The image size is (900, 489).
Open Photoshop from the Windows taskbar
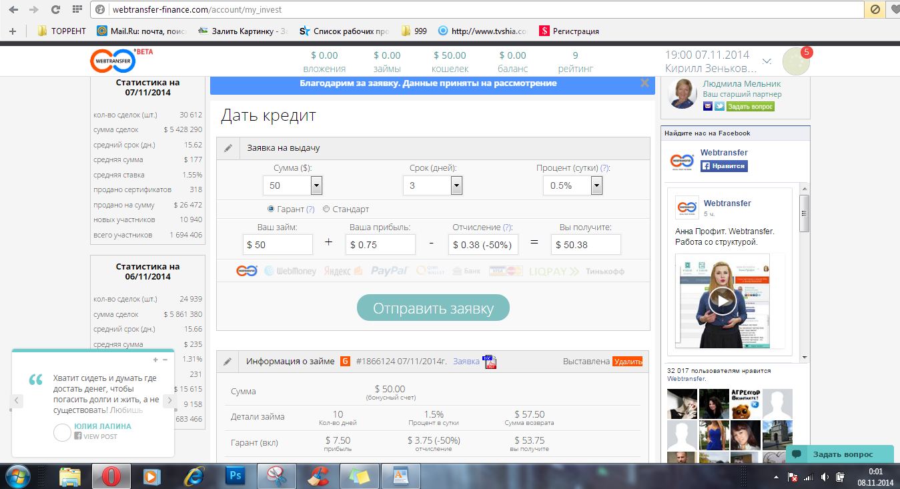point(235,476)
